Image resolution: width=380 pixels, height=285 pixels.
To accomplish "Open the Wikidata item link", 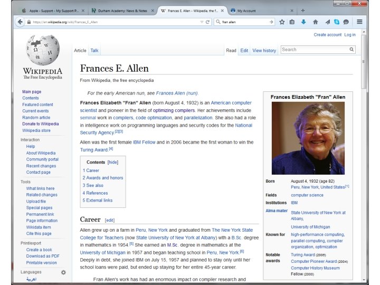I will [39, 227].
